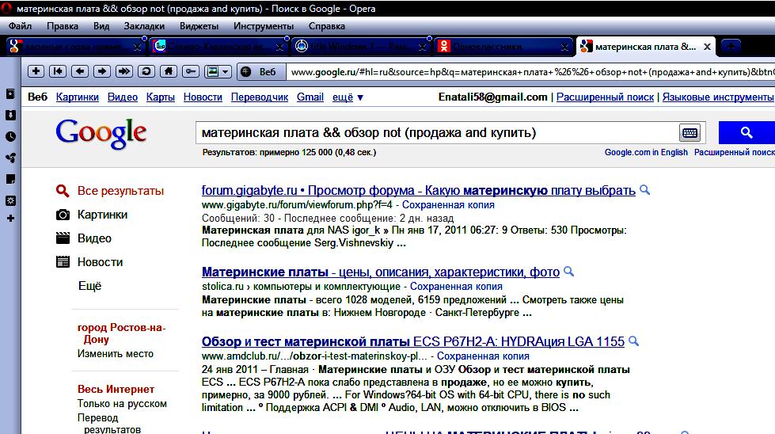Viewport: 775px width, 434px height.
Task: Reload the page with the refresh button
Action: pyautogui.click(x=146, y=71)
